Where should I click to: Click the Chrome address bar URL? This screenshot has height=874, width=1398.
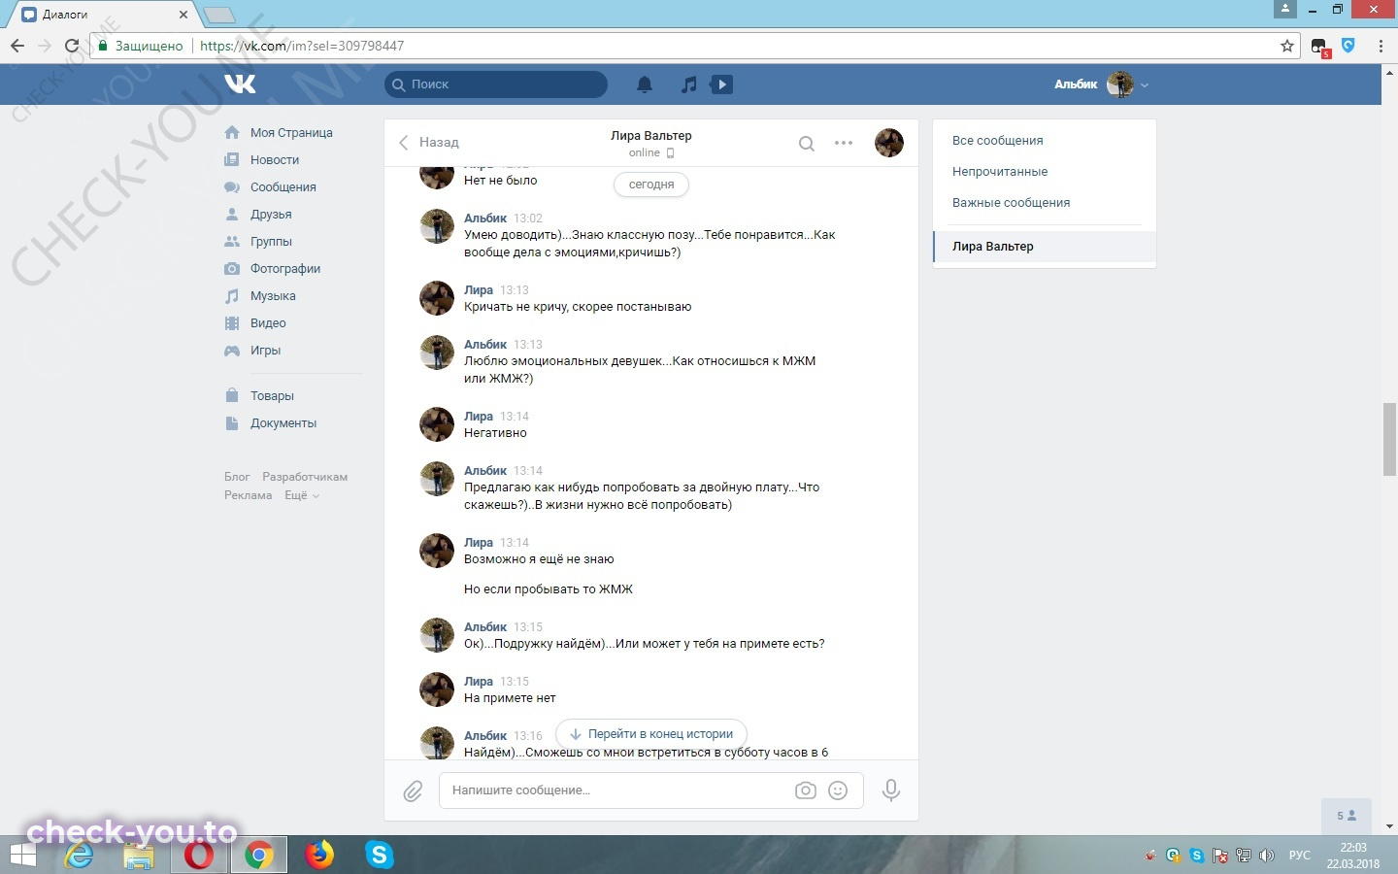302,46
